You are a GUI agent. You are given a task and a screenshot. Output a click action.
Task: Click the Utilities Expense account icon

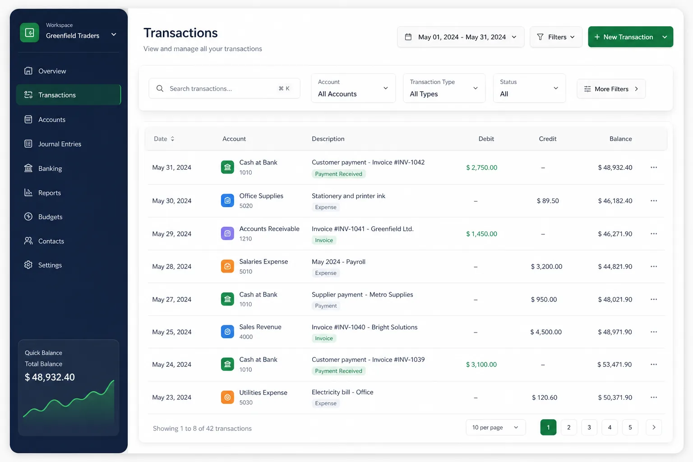(x=227, y=397)
